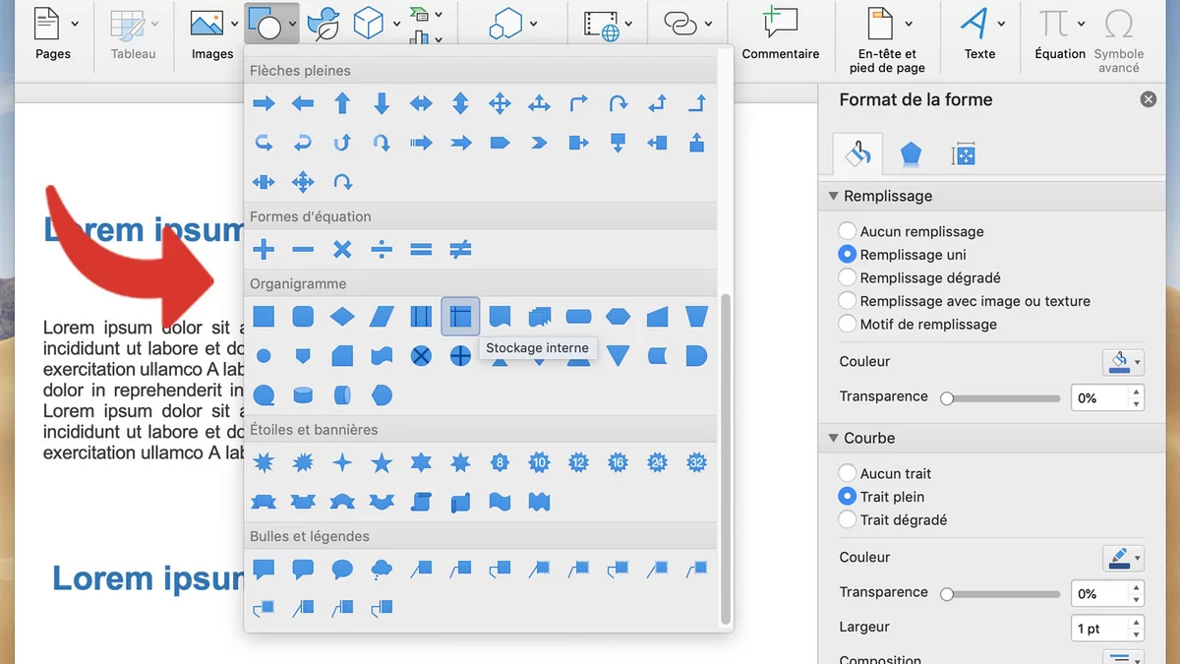Increase the Largeur stepper value
The width and height of the screenshot is (1180, 664).
(x=1137, y=623)
